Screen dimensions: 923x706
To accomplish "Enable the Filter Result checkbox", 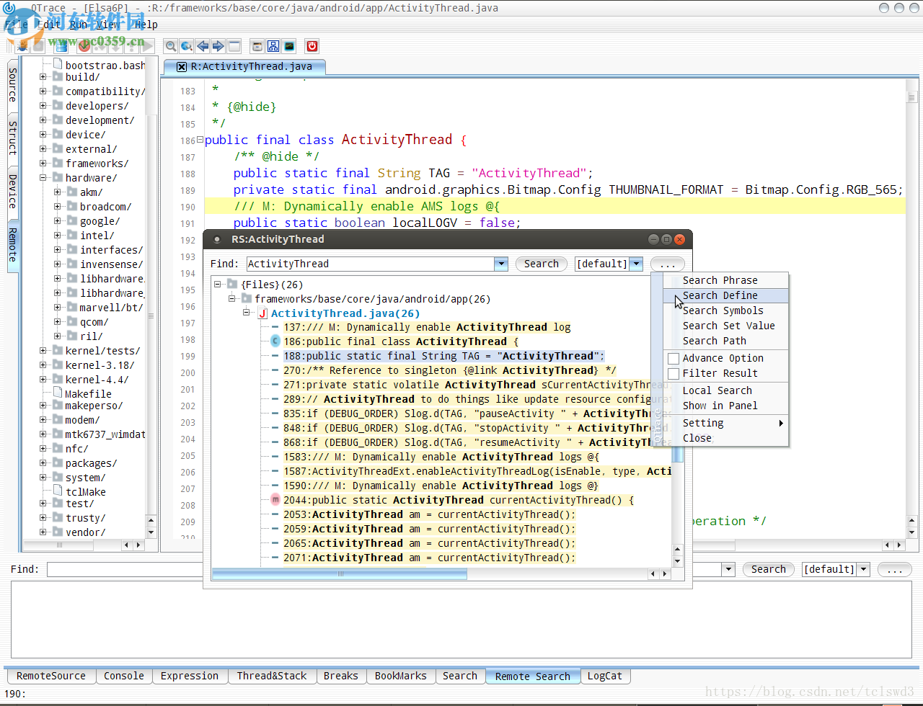I will tap(674, 373).
